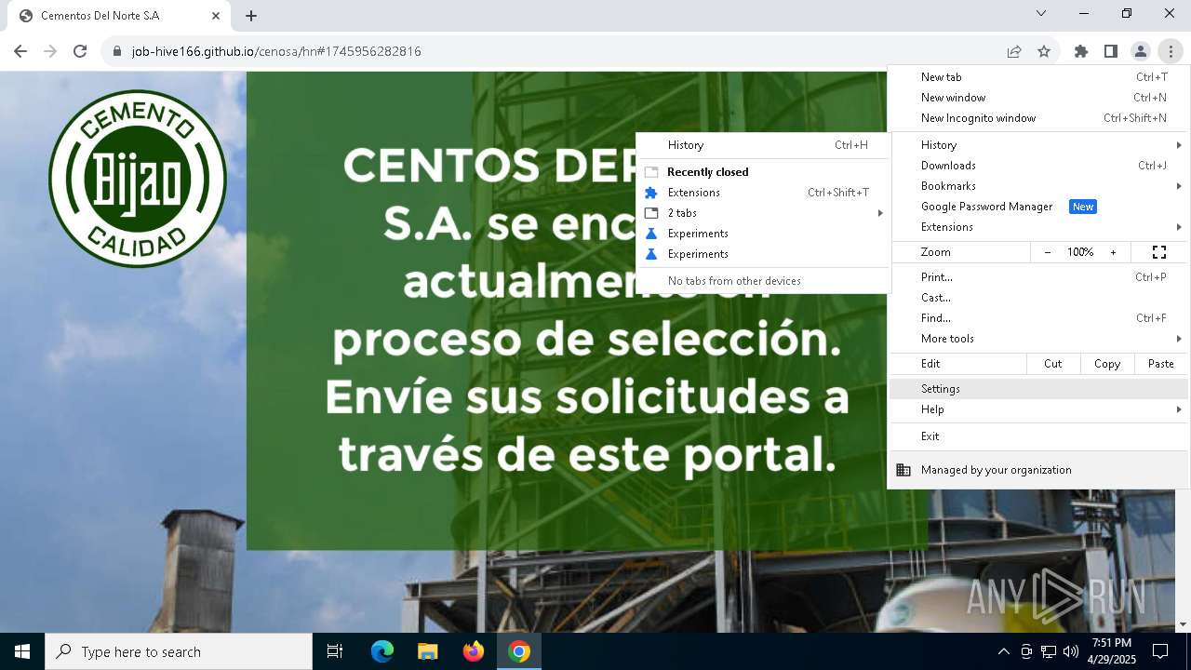Open the network tray icon
This screenshot has width=1191, height=670.
click(x=1049, y=651)
